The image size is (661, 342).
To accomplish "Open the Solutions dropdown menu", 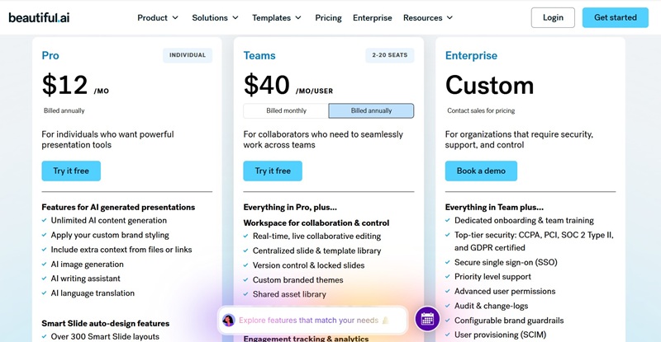I will pos(215,17).
